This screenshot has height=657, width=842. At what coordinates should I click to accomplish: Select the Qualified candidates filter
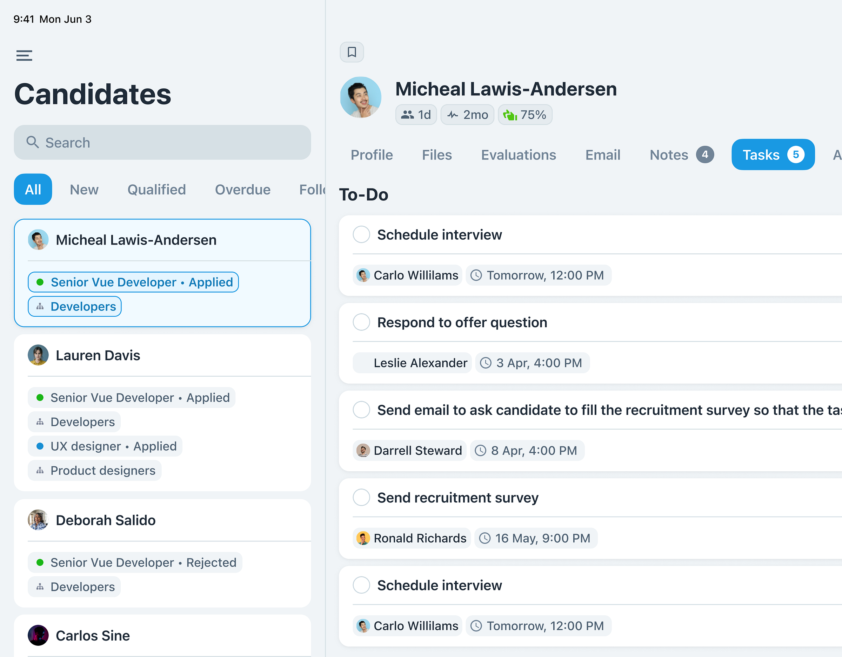coord(156,189)
